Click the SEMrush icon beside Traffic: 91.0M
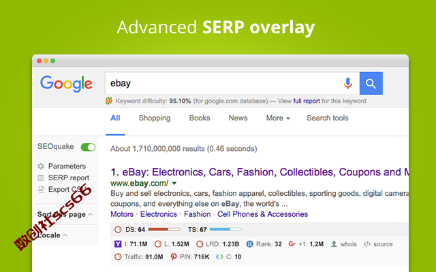The width and height of the screenshot is (436, 272). 118,257
